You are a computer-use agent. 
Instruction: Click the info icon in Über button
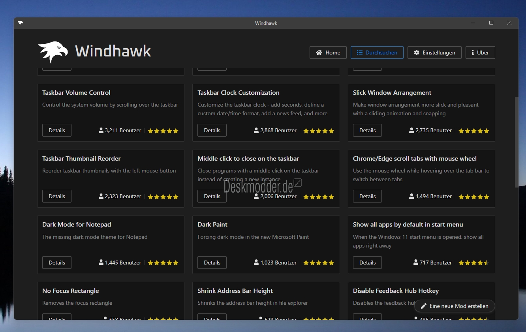tap(473, 53)
